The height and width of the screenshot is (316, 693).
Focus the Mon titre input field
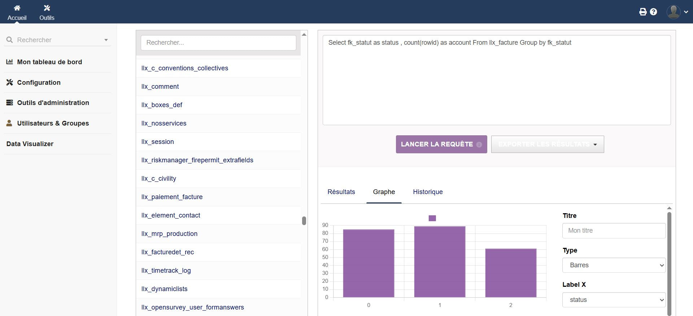coord(614,231)
